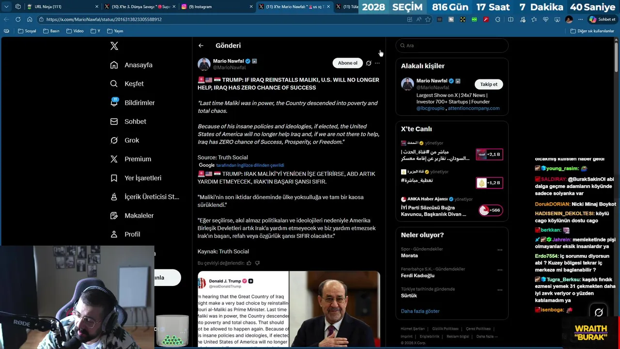Add page to favorites with star icon
620x349 pixels.
(x=428, y=19)
